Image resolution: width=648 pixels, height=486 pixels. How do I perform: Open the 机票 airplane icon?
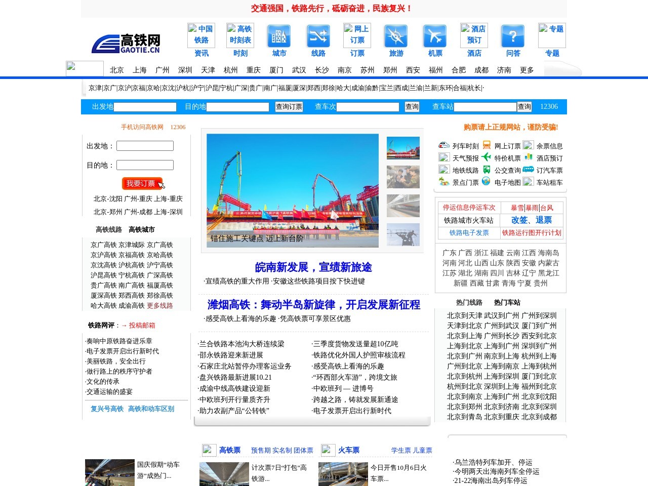click(435, 36)
